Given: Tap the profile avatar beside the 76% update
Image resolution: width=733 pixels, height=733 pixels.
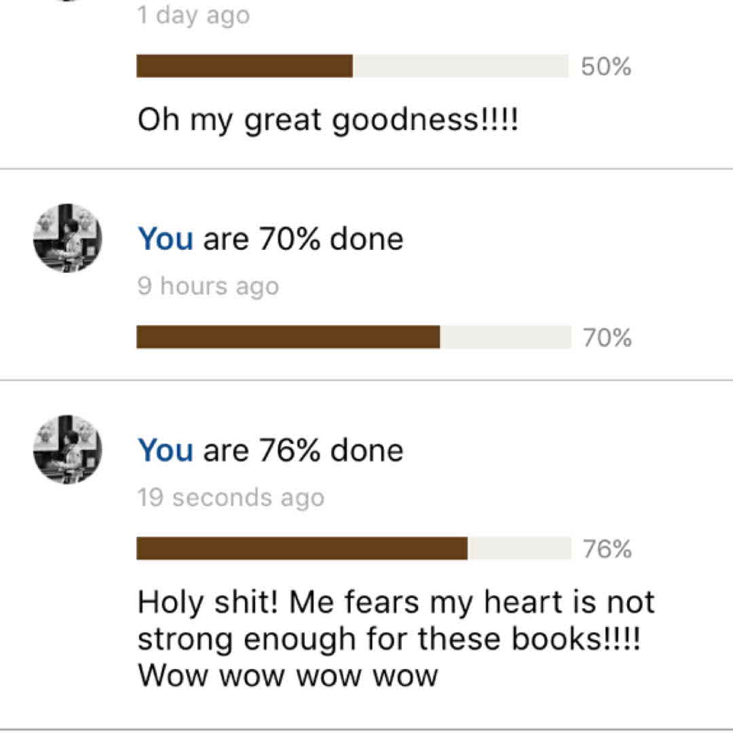Looking at the screenshot, I should [x=67, y=449].
